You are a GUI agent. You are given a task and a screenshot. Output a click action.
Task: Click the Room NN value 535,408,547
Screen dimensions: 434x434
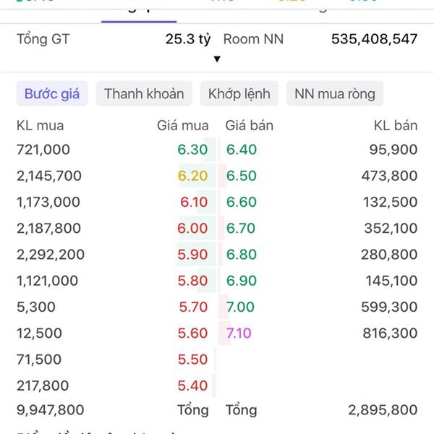coord(374,39)
